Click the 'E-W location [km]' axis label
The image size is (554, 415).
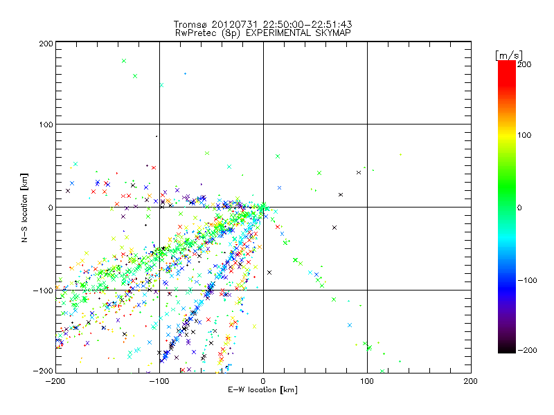click(x=262, y=390)
